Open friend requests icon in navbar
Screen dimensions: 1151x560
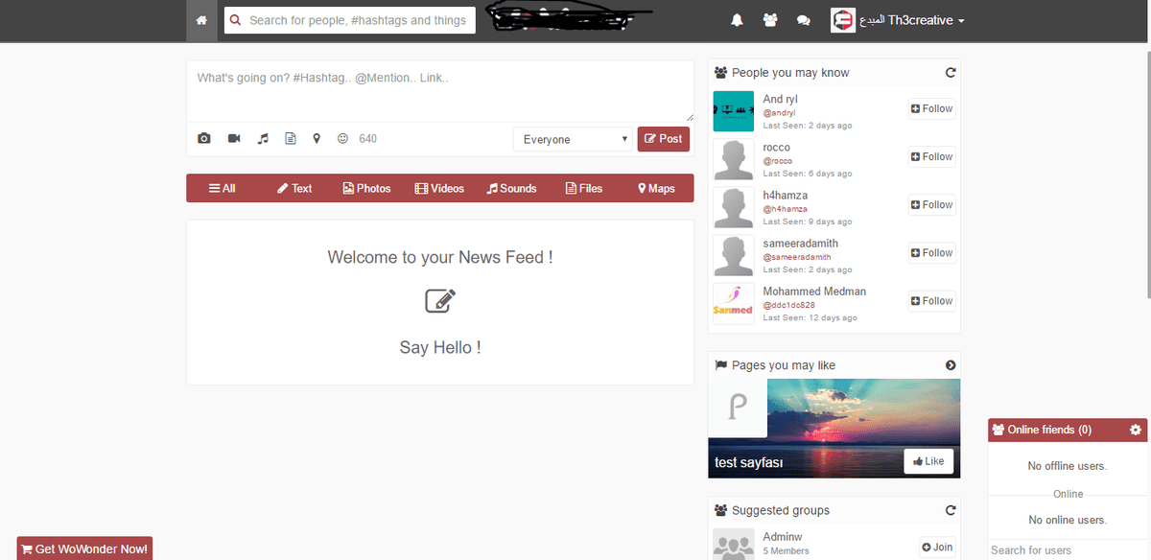point(770,20)
